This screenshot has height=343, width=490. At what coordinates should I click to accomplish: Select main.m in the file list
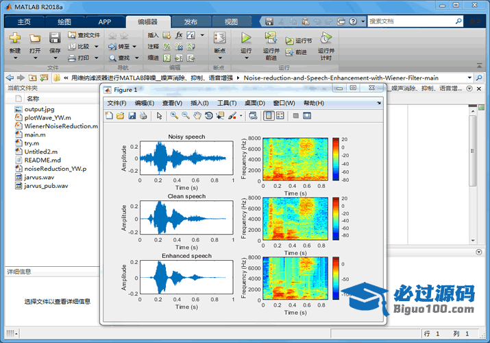[35, 134]
